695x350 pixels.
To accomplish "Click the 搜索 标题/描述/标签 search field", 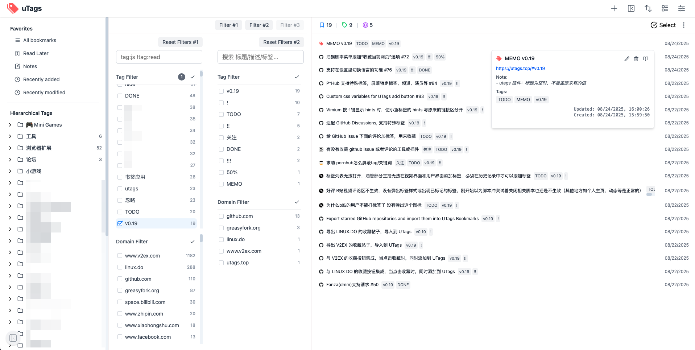I will (261, 57).
